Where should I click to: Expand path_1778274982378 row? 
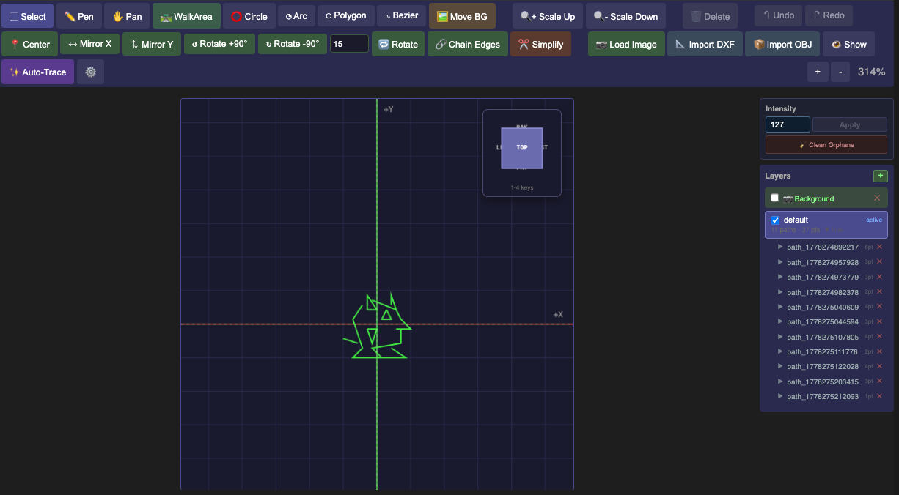[780, 292]
